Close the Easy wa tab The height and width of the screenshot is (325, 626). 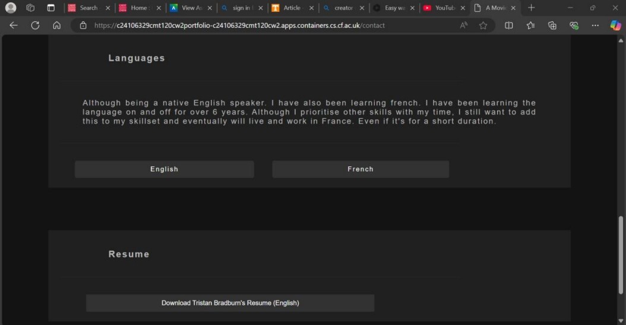412,8
